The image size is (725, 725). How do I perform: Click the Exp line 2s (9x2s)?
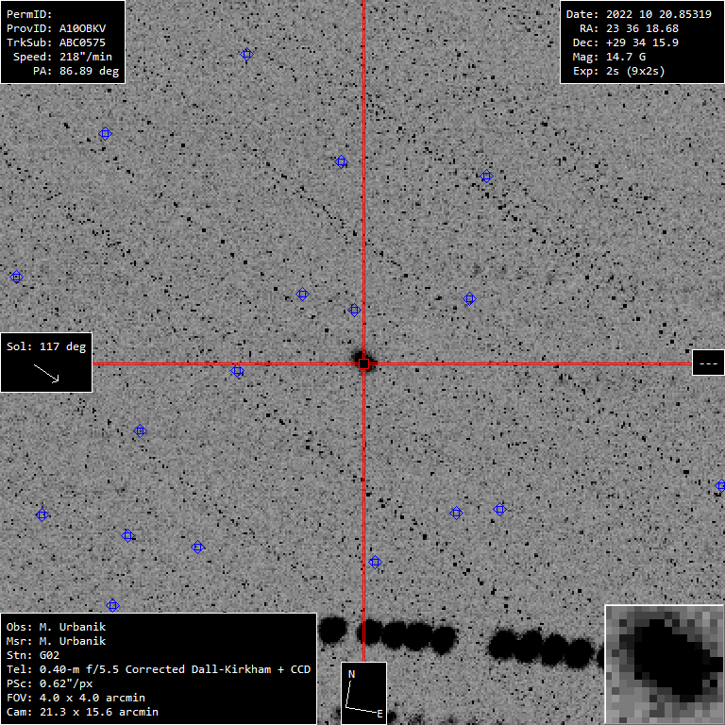619,71
